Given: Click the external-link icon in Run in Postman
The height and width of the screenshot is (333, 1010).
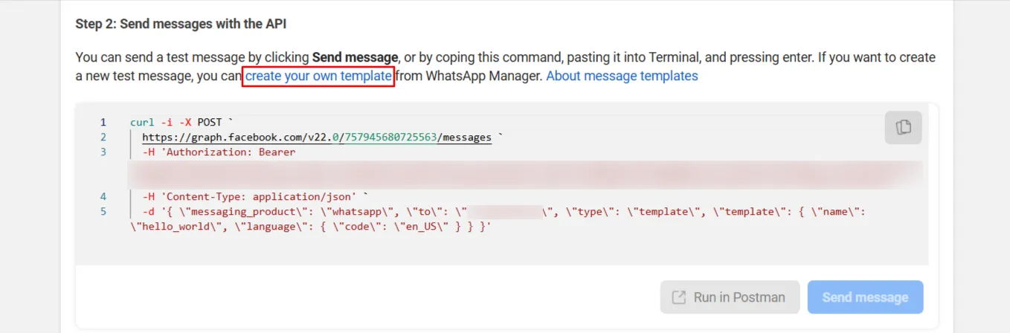Looking at the screenshot, I should coord(678,297).
